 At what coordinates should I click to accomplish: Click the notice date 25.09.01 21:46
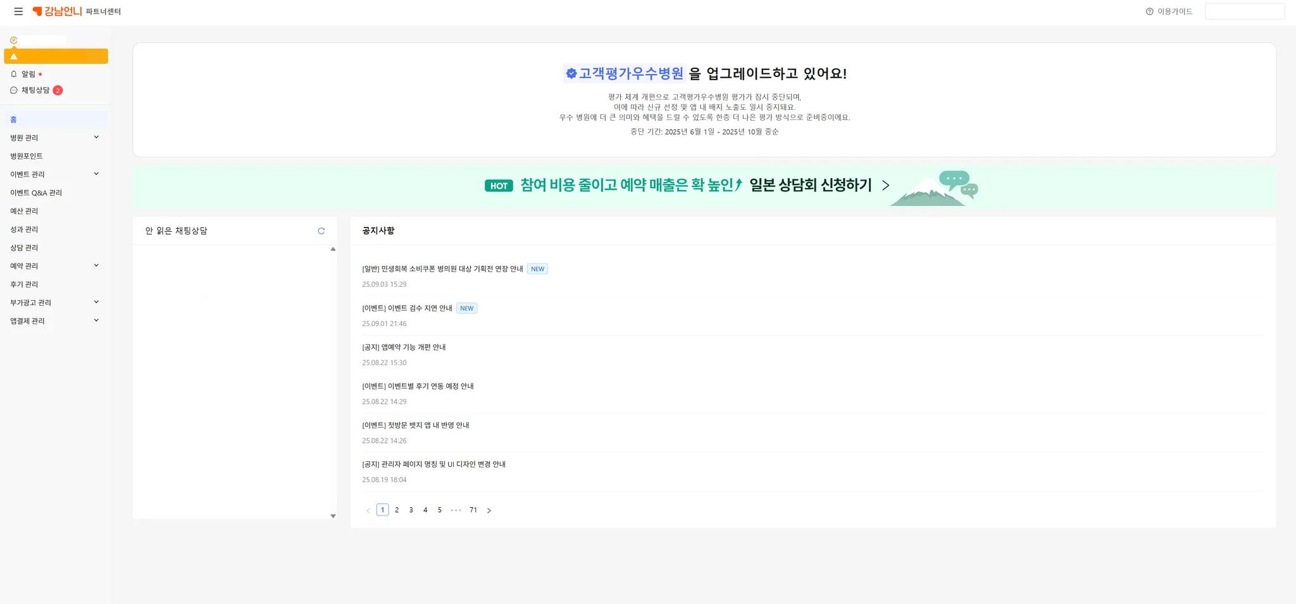click(384, 324)
